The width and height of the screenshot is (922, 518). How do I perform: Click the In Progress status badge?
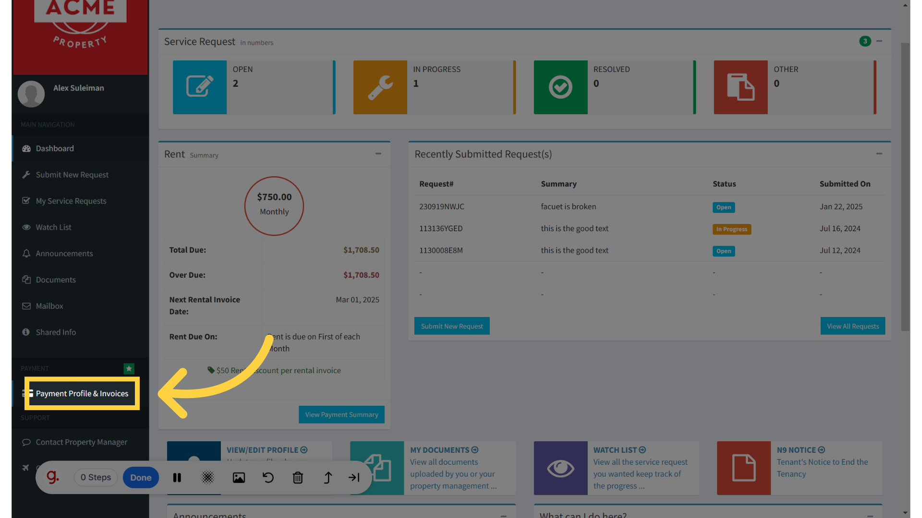click(732, 229)
